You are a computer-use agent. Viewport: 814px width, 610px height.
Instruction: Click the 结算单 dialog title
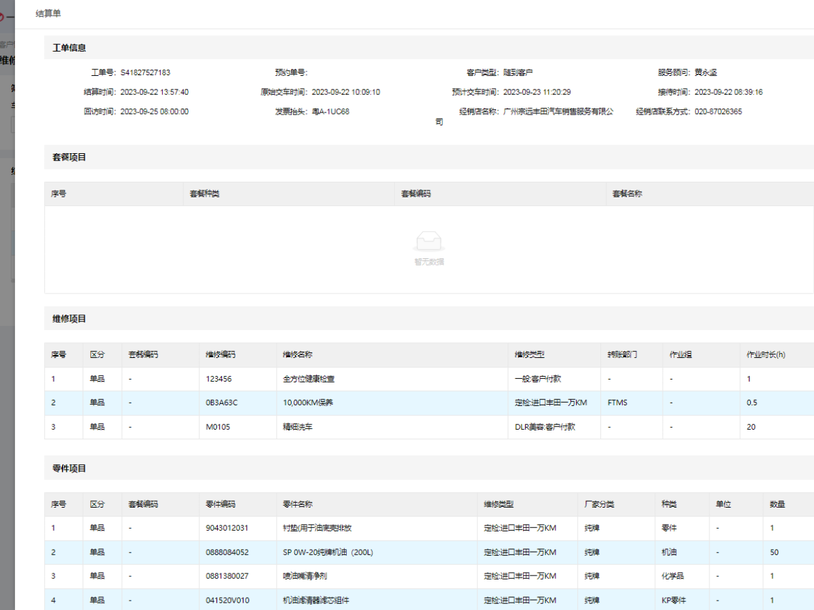[48, 14]
